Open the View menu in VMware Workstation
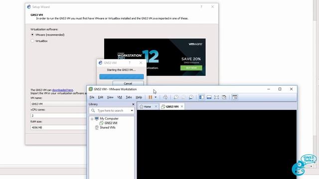 coord(110,97)
